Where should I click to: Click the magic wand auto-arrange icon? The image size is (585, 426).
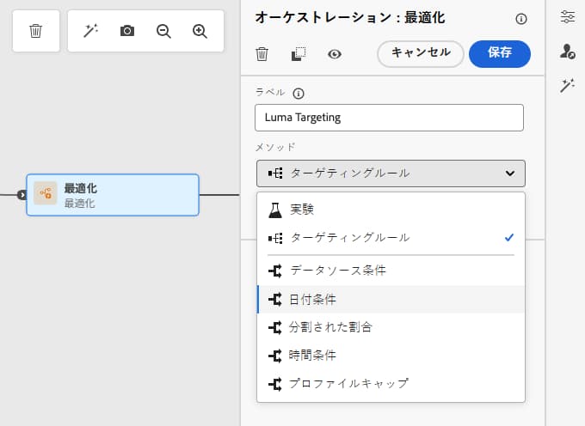coord(90,31)
